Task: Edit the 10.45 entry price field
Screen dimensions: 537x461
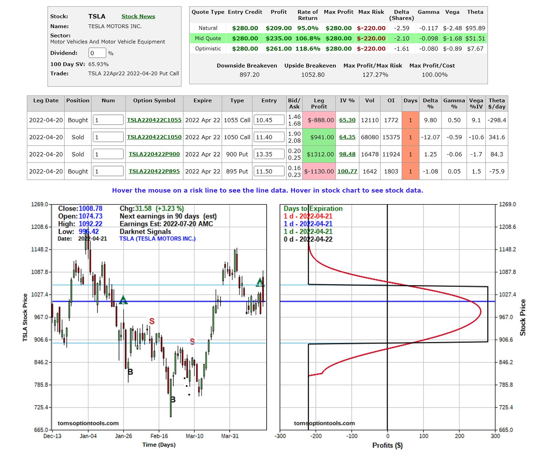Action: click(269, 120)
